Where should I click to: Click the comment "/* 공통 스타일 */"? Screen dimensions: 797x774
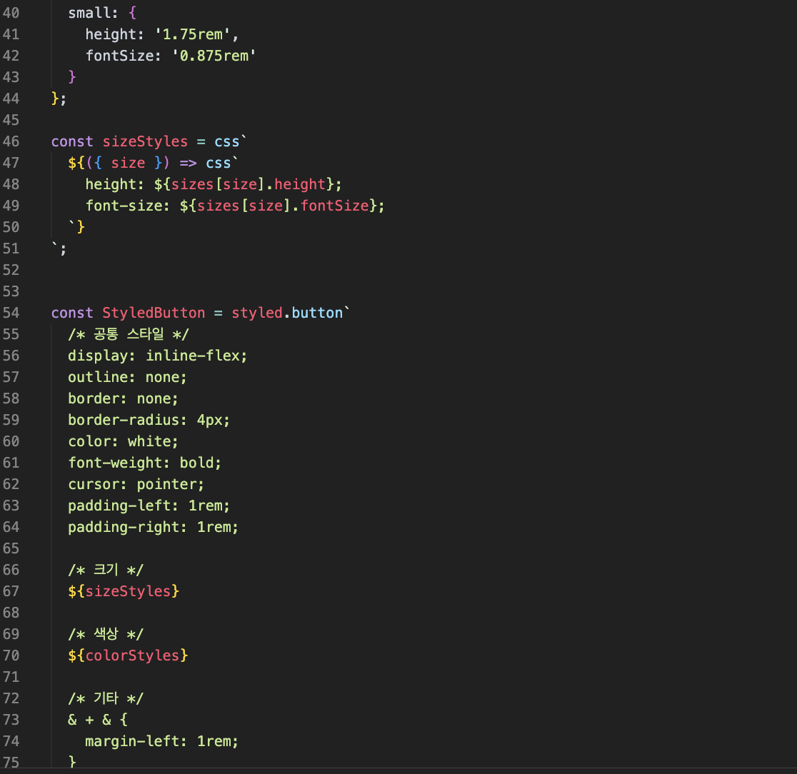(x=128, y=334)
